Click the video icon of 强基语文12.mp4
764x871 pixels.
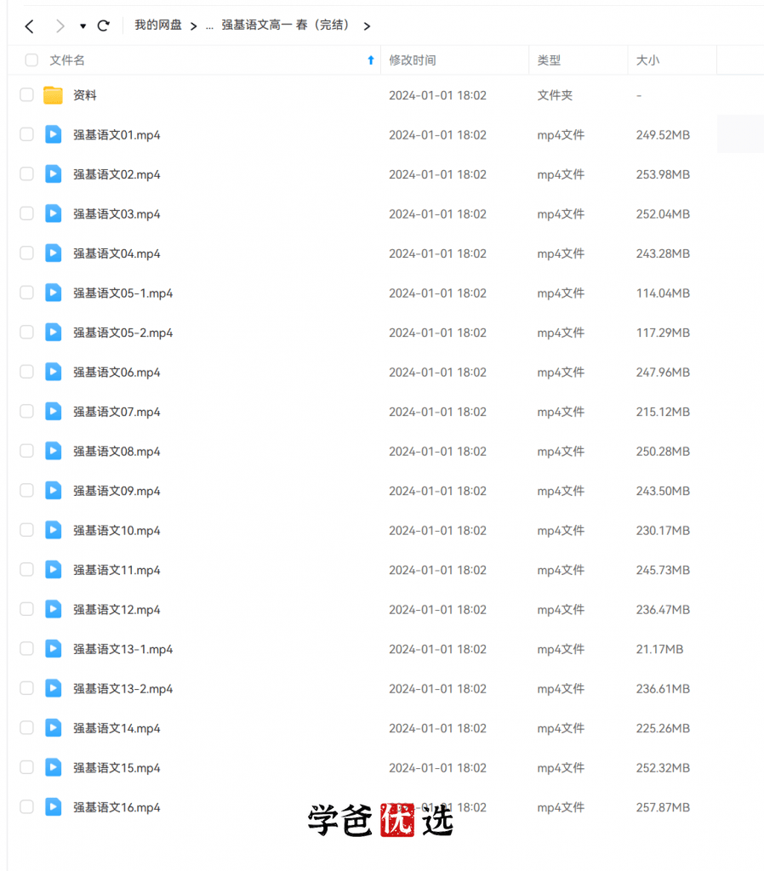pos(53,609)
